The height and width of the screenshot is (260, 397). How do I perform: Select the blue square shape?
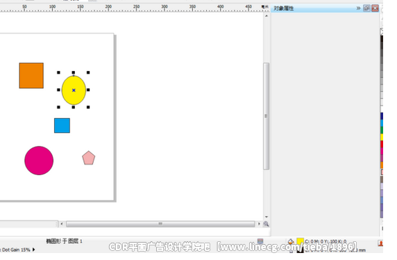[x=62, y=125]
